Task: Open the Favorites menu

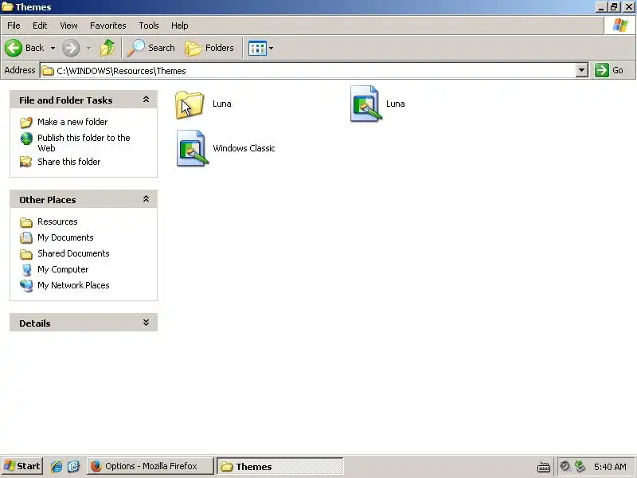Action: [108, 25]
